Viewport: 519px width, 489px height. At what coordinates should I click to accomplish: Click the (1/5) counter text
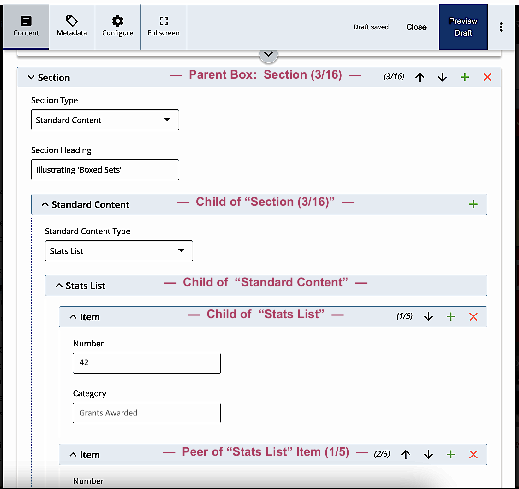(x=404, y=316)
